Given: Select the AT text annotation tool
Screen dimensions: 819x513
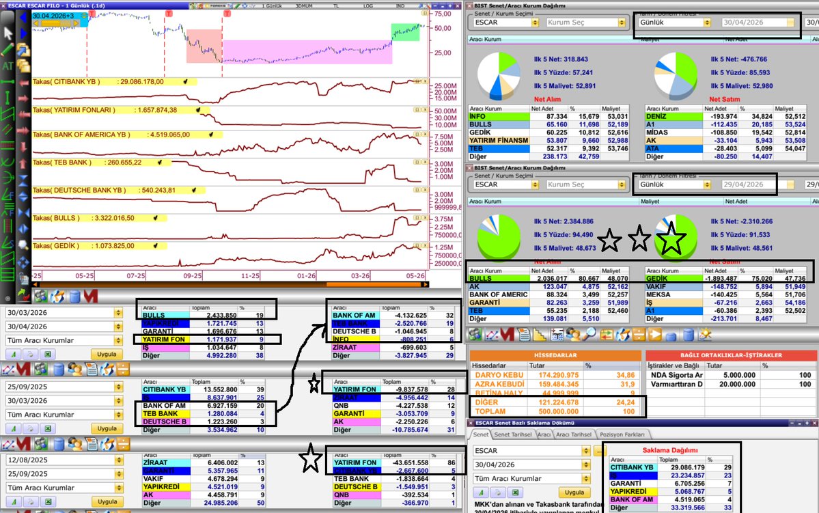Looking at the screenshot, I should pos(8,66).
